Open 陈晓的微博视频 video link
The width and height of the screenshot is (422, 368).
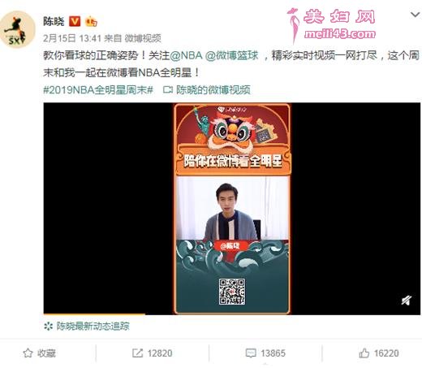(213, 90)
